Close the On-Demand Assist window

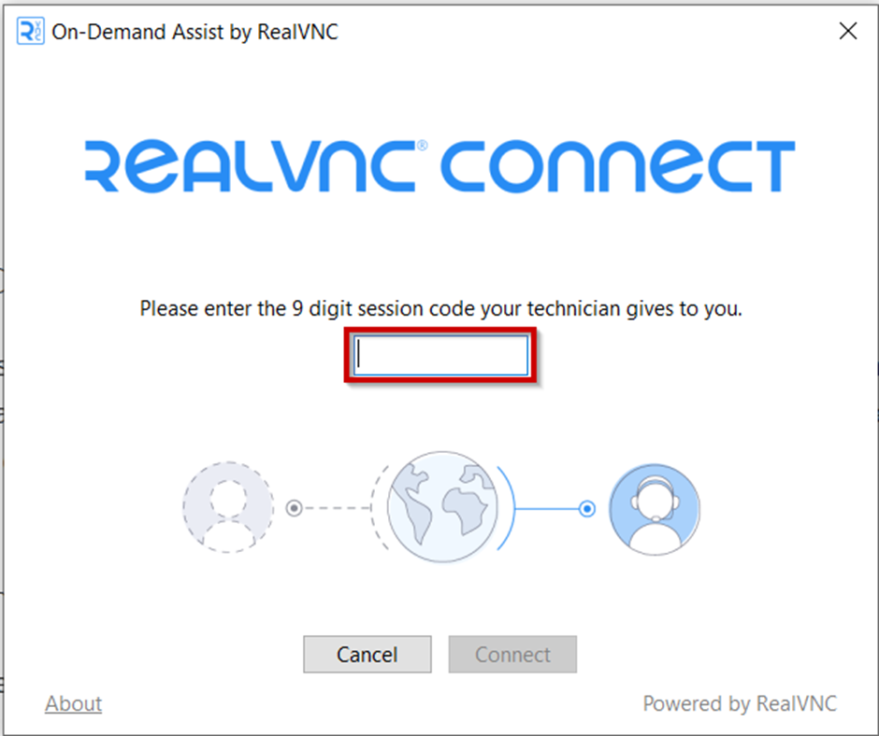pos(848,31)
